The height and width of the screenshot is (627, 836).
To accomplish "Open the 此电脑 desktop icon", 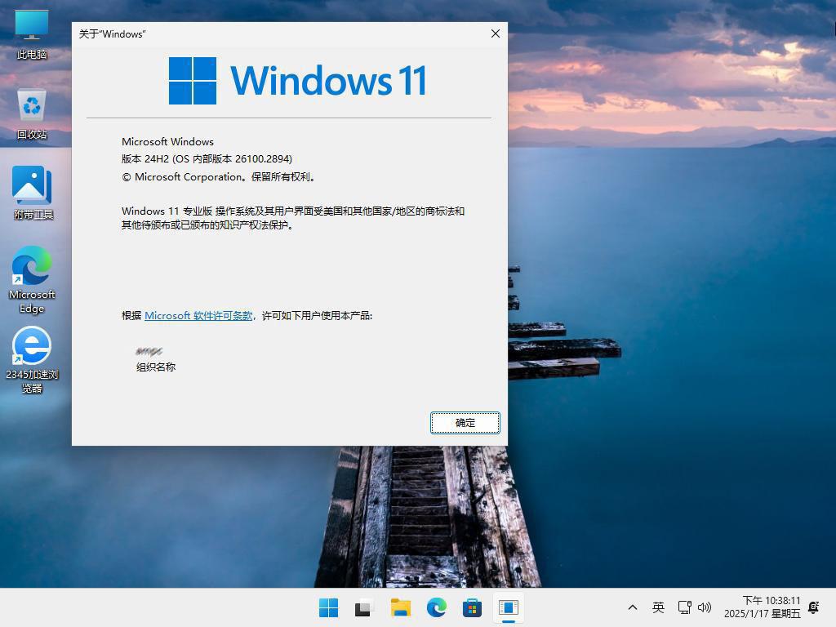I will pyautogui.click(x=32, y=34).
